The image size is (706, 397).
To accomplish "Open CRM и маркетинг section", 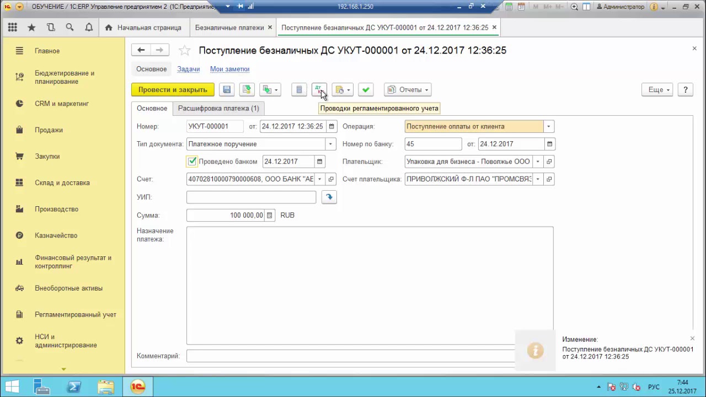I will tap(61, 104).
